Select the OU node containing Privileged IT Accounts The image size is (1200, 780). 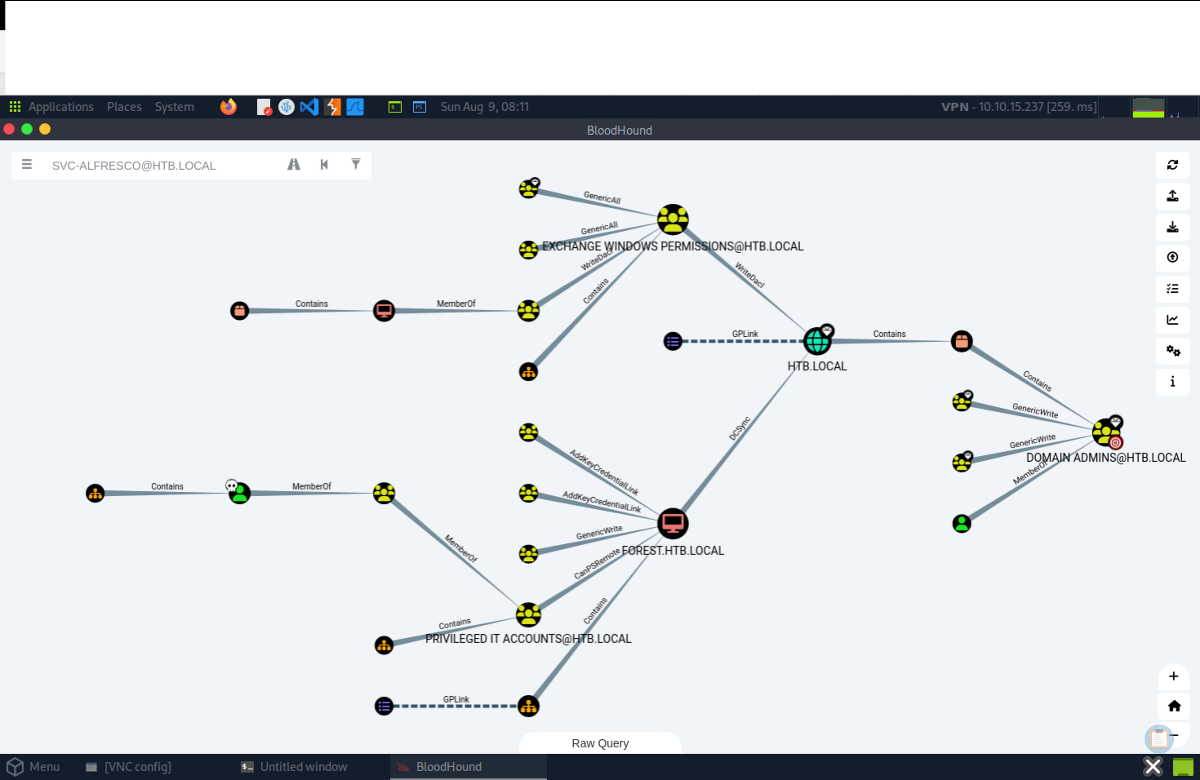click(x=384, y=645)
